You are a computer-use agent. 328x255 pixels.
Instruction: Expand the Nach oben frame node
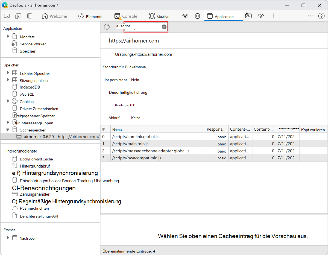(8, 238)
